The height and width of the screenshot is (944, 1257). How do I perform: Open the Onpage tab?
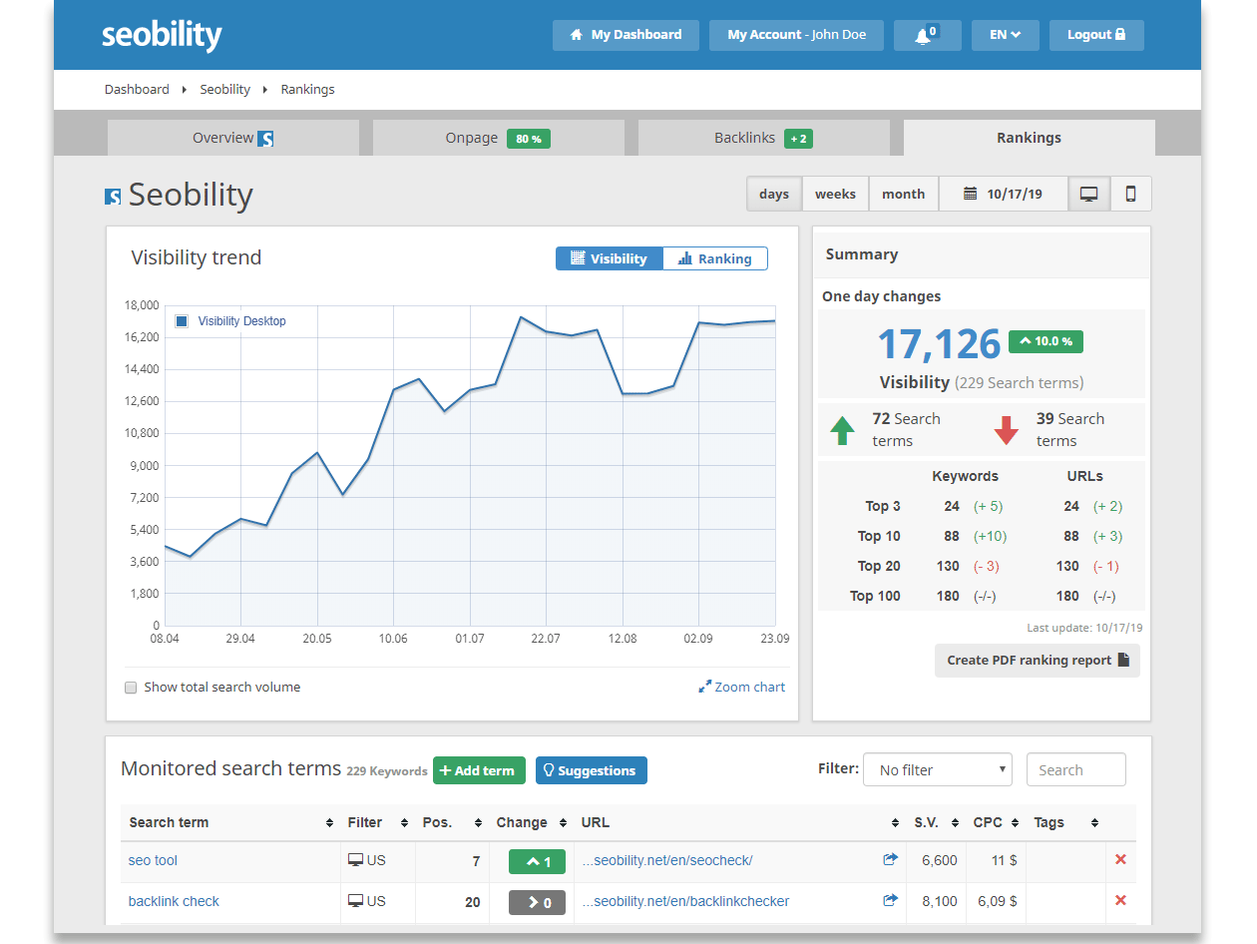498,138
